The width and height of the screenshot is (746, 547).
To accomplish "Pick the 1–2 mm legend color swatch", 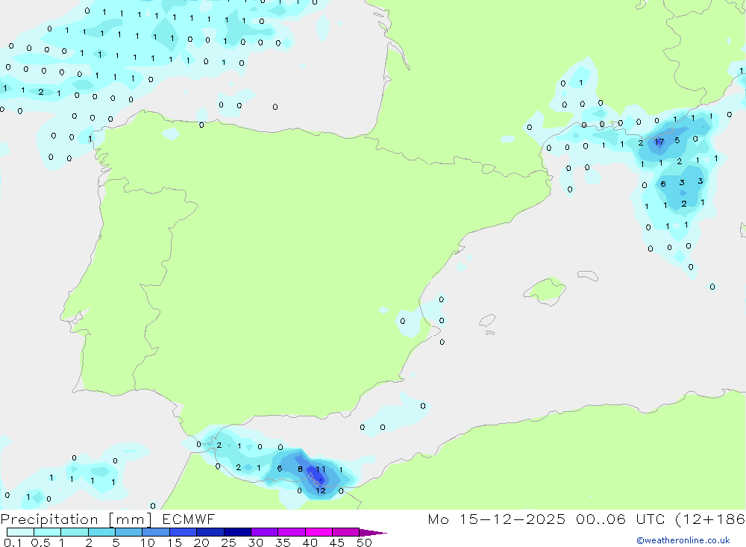I will pyautogui.click(x=74, y=532).
